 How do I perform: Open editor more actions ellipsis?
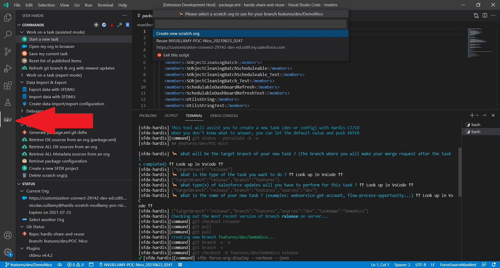493,16
